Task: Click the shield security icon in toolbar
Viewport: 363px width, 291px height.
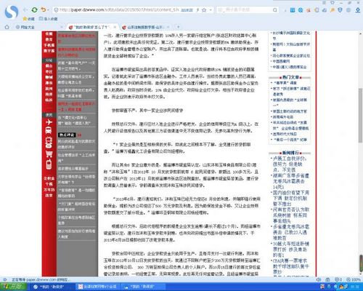Action: point(340,10)
